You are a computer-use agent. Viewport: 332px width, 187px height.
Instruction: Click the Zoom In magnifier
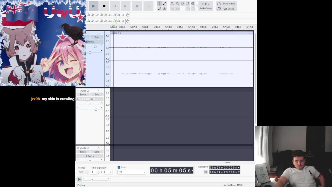tap(172, 4)
